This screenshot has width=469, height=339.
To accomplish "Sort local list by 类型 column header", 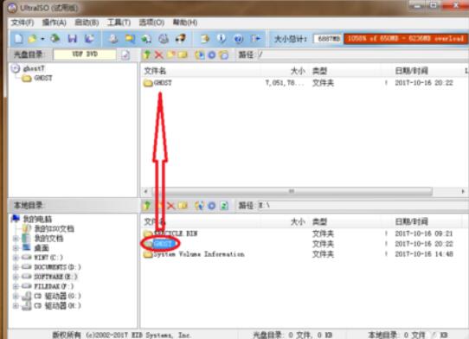I will pos(319,221).
